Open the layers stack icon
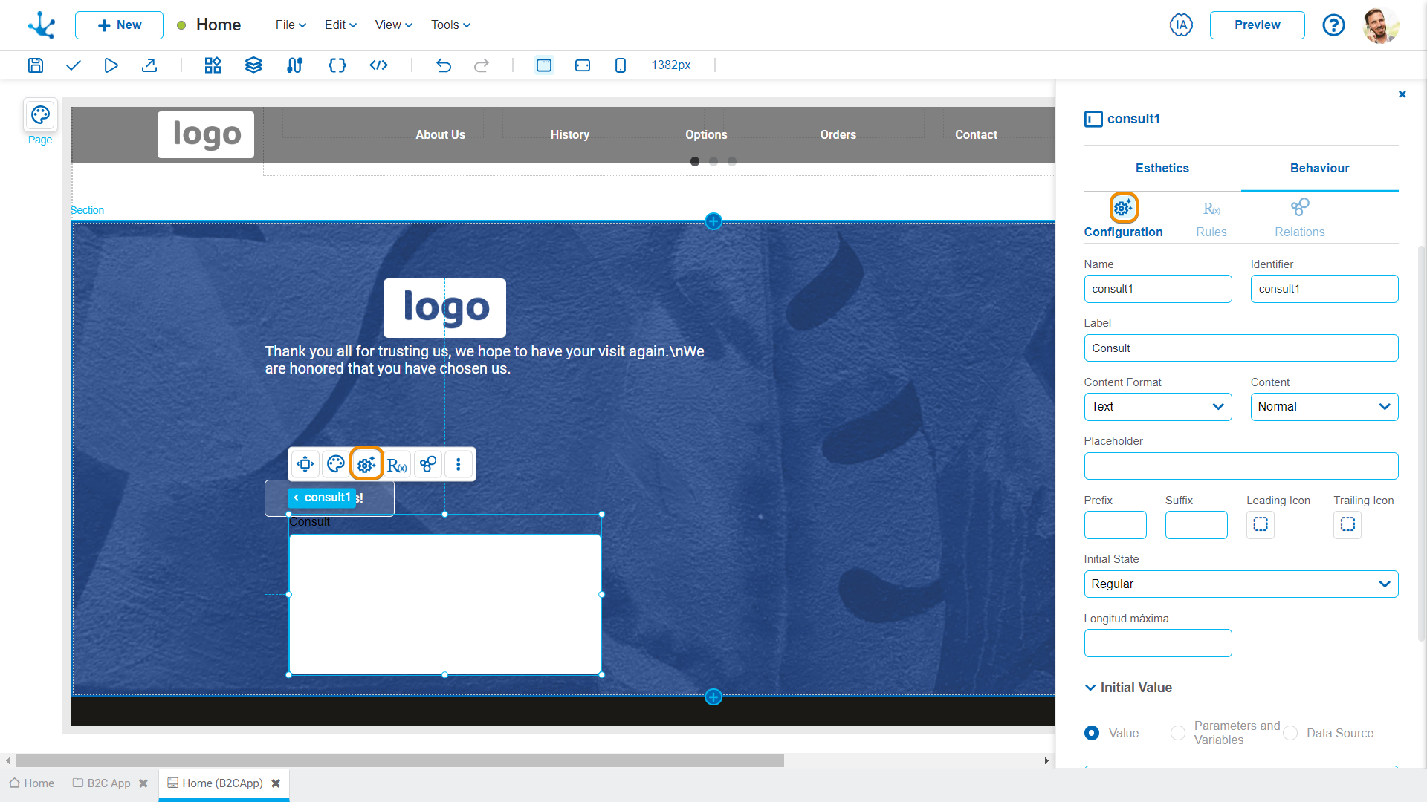This screenshot has height=802, width=1427. point(253,65)
